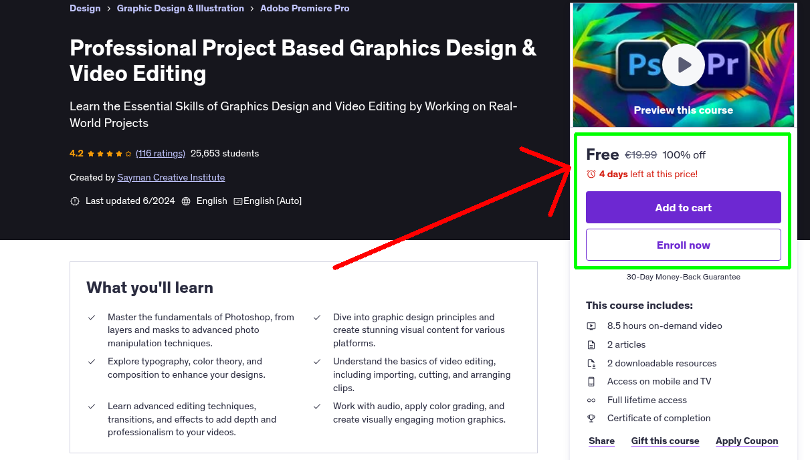
Task: Visit Sayman Creative Institute instructor page
Action: (171, 177)
